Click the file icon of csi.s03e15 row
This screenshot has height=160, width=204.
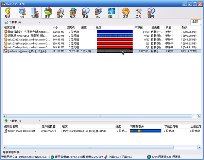pyautogui.click(x=5, y=43)
